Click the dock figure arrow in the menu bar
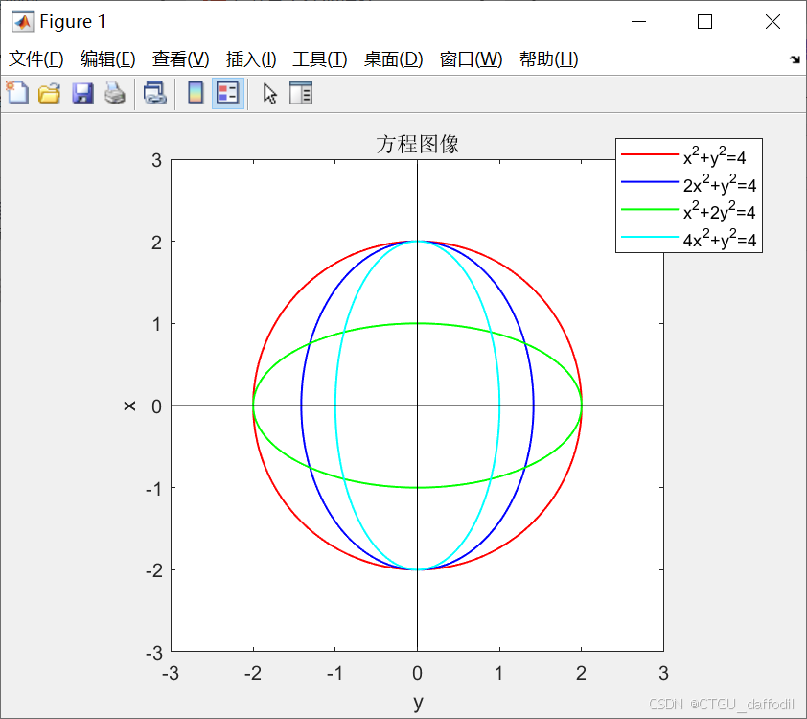 coord(795,59)
